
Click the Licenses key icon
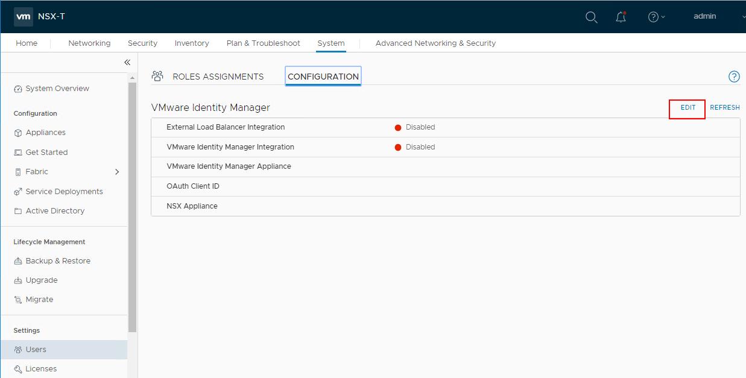tap(18, 369)
